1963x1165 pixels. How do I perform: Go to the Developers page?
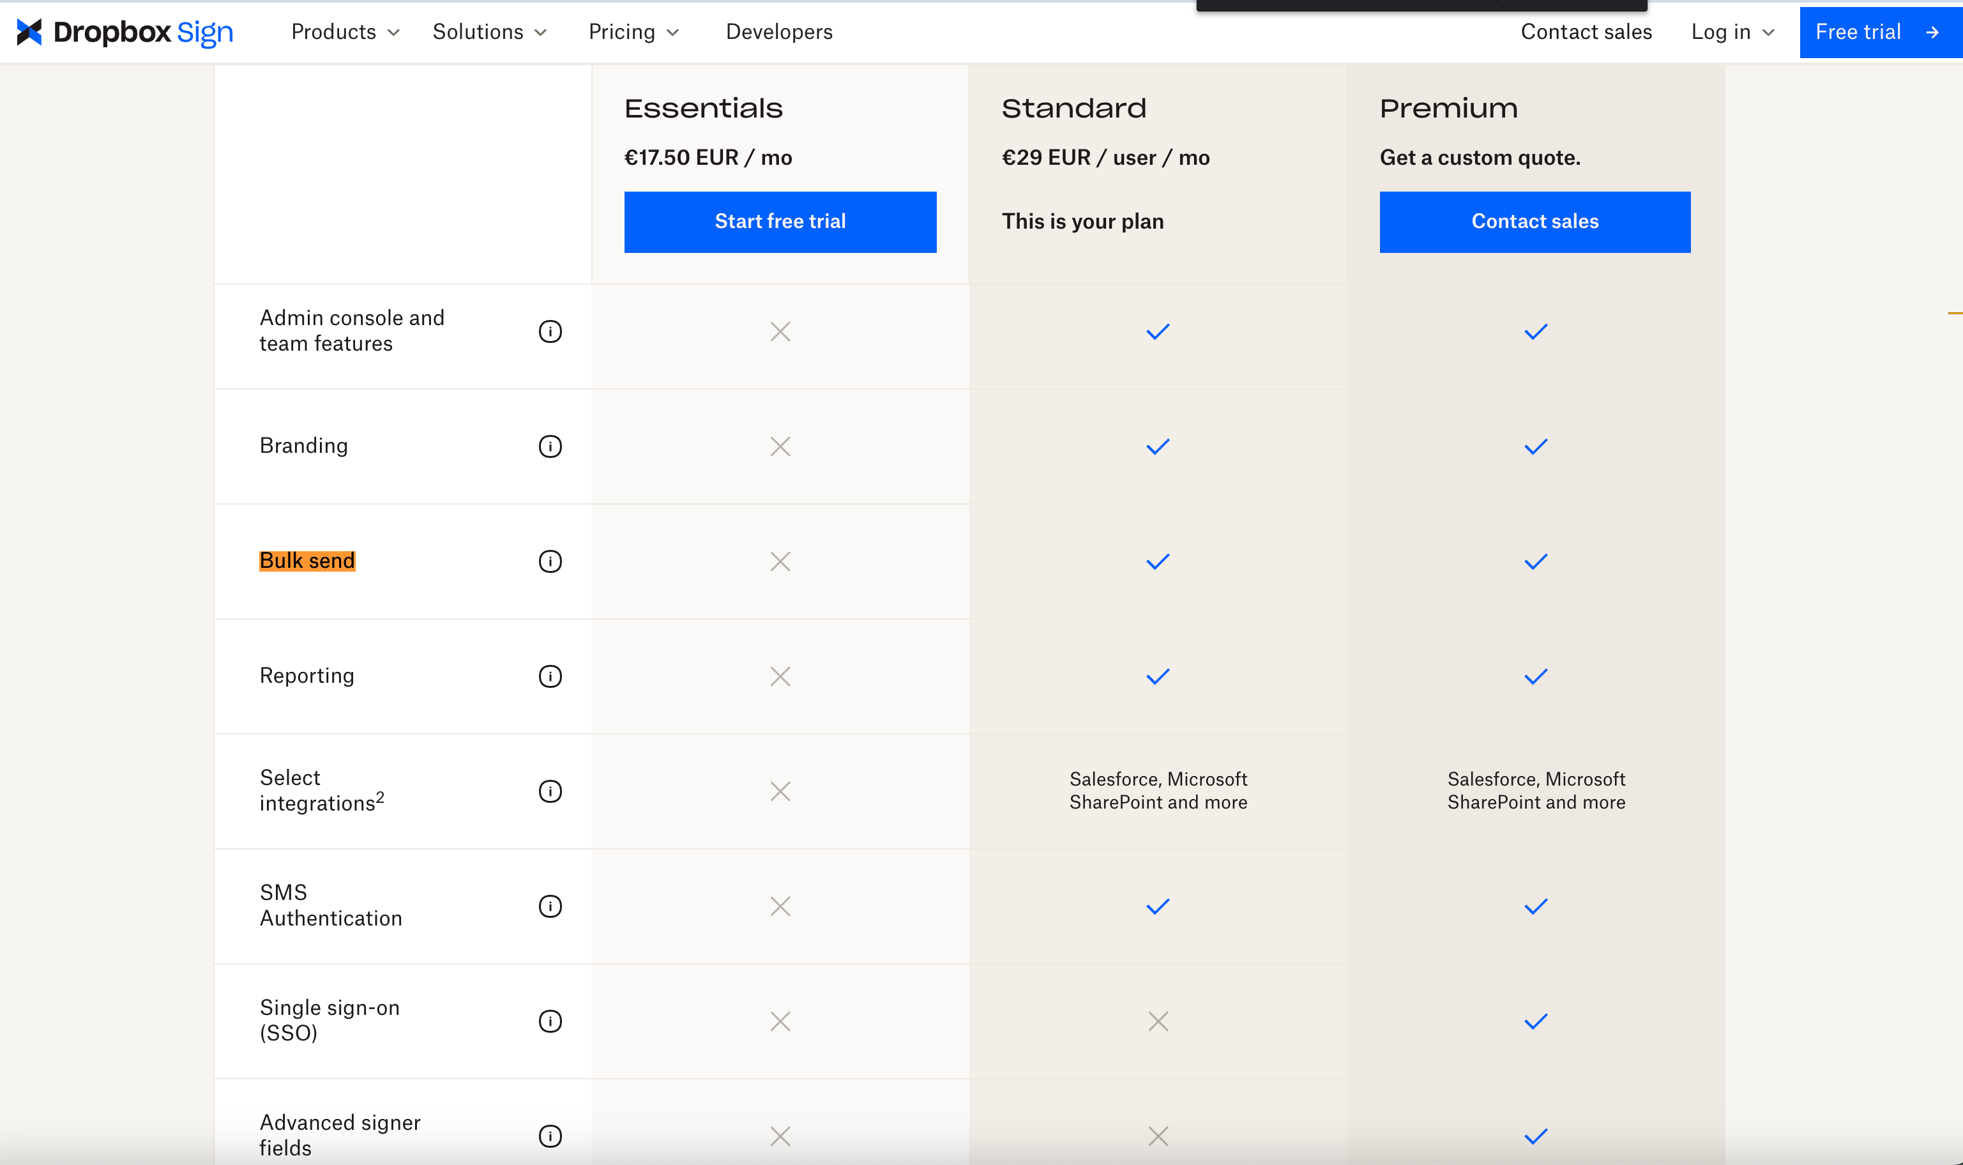coord(778,31)
